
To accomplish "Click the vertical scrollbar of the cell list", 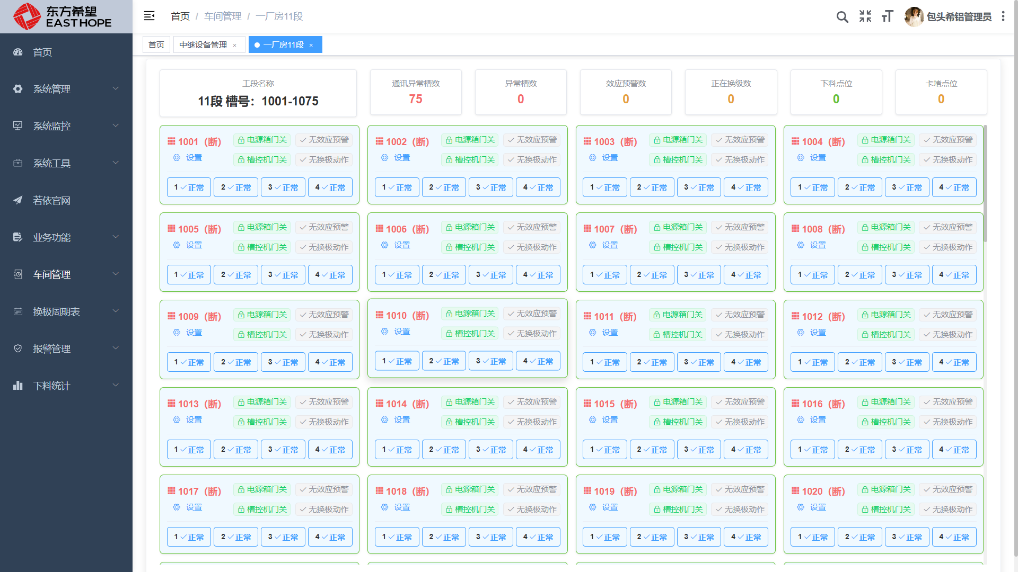I will tap(985, 183).
